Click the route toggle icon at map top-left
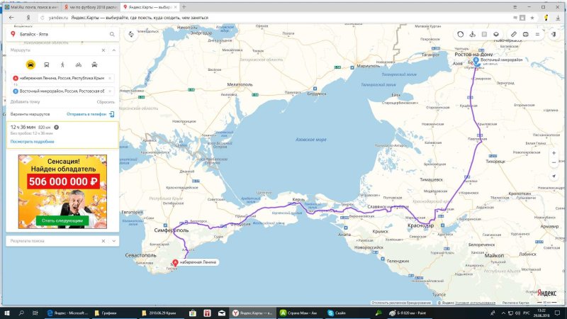567x319 pixels. 131,34
